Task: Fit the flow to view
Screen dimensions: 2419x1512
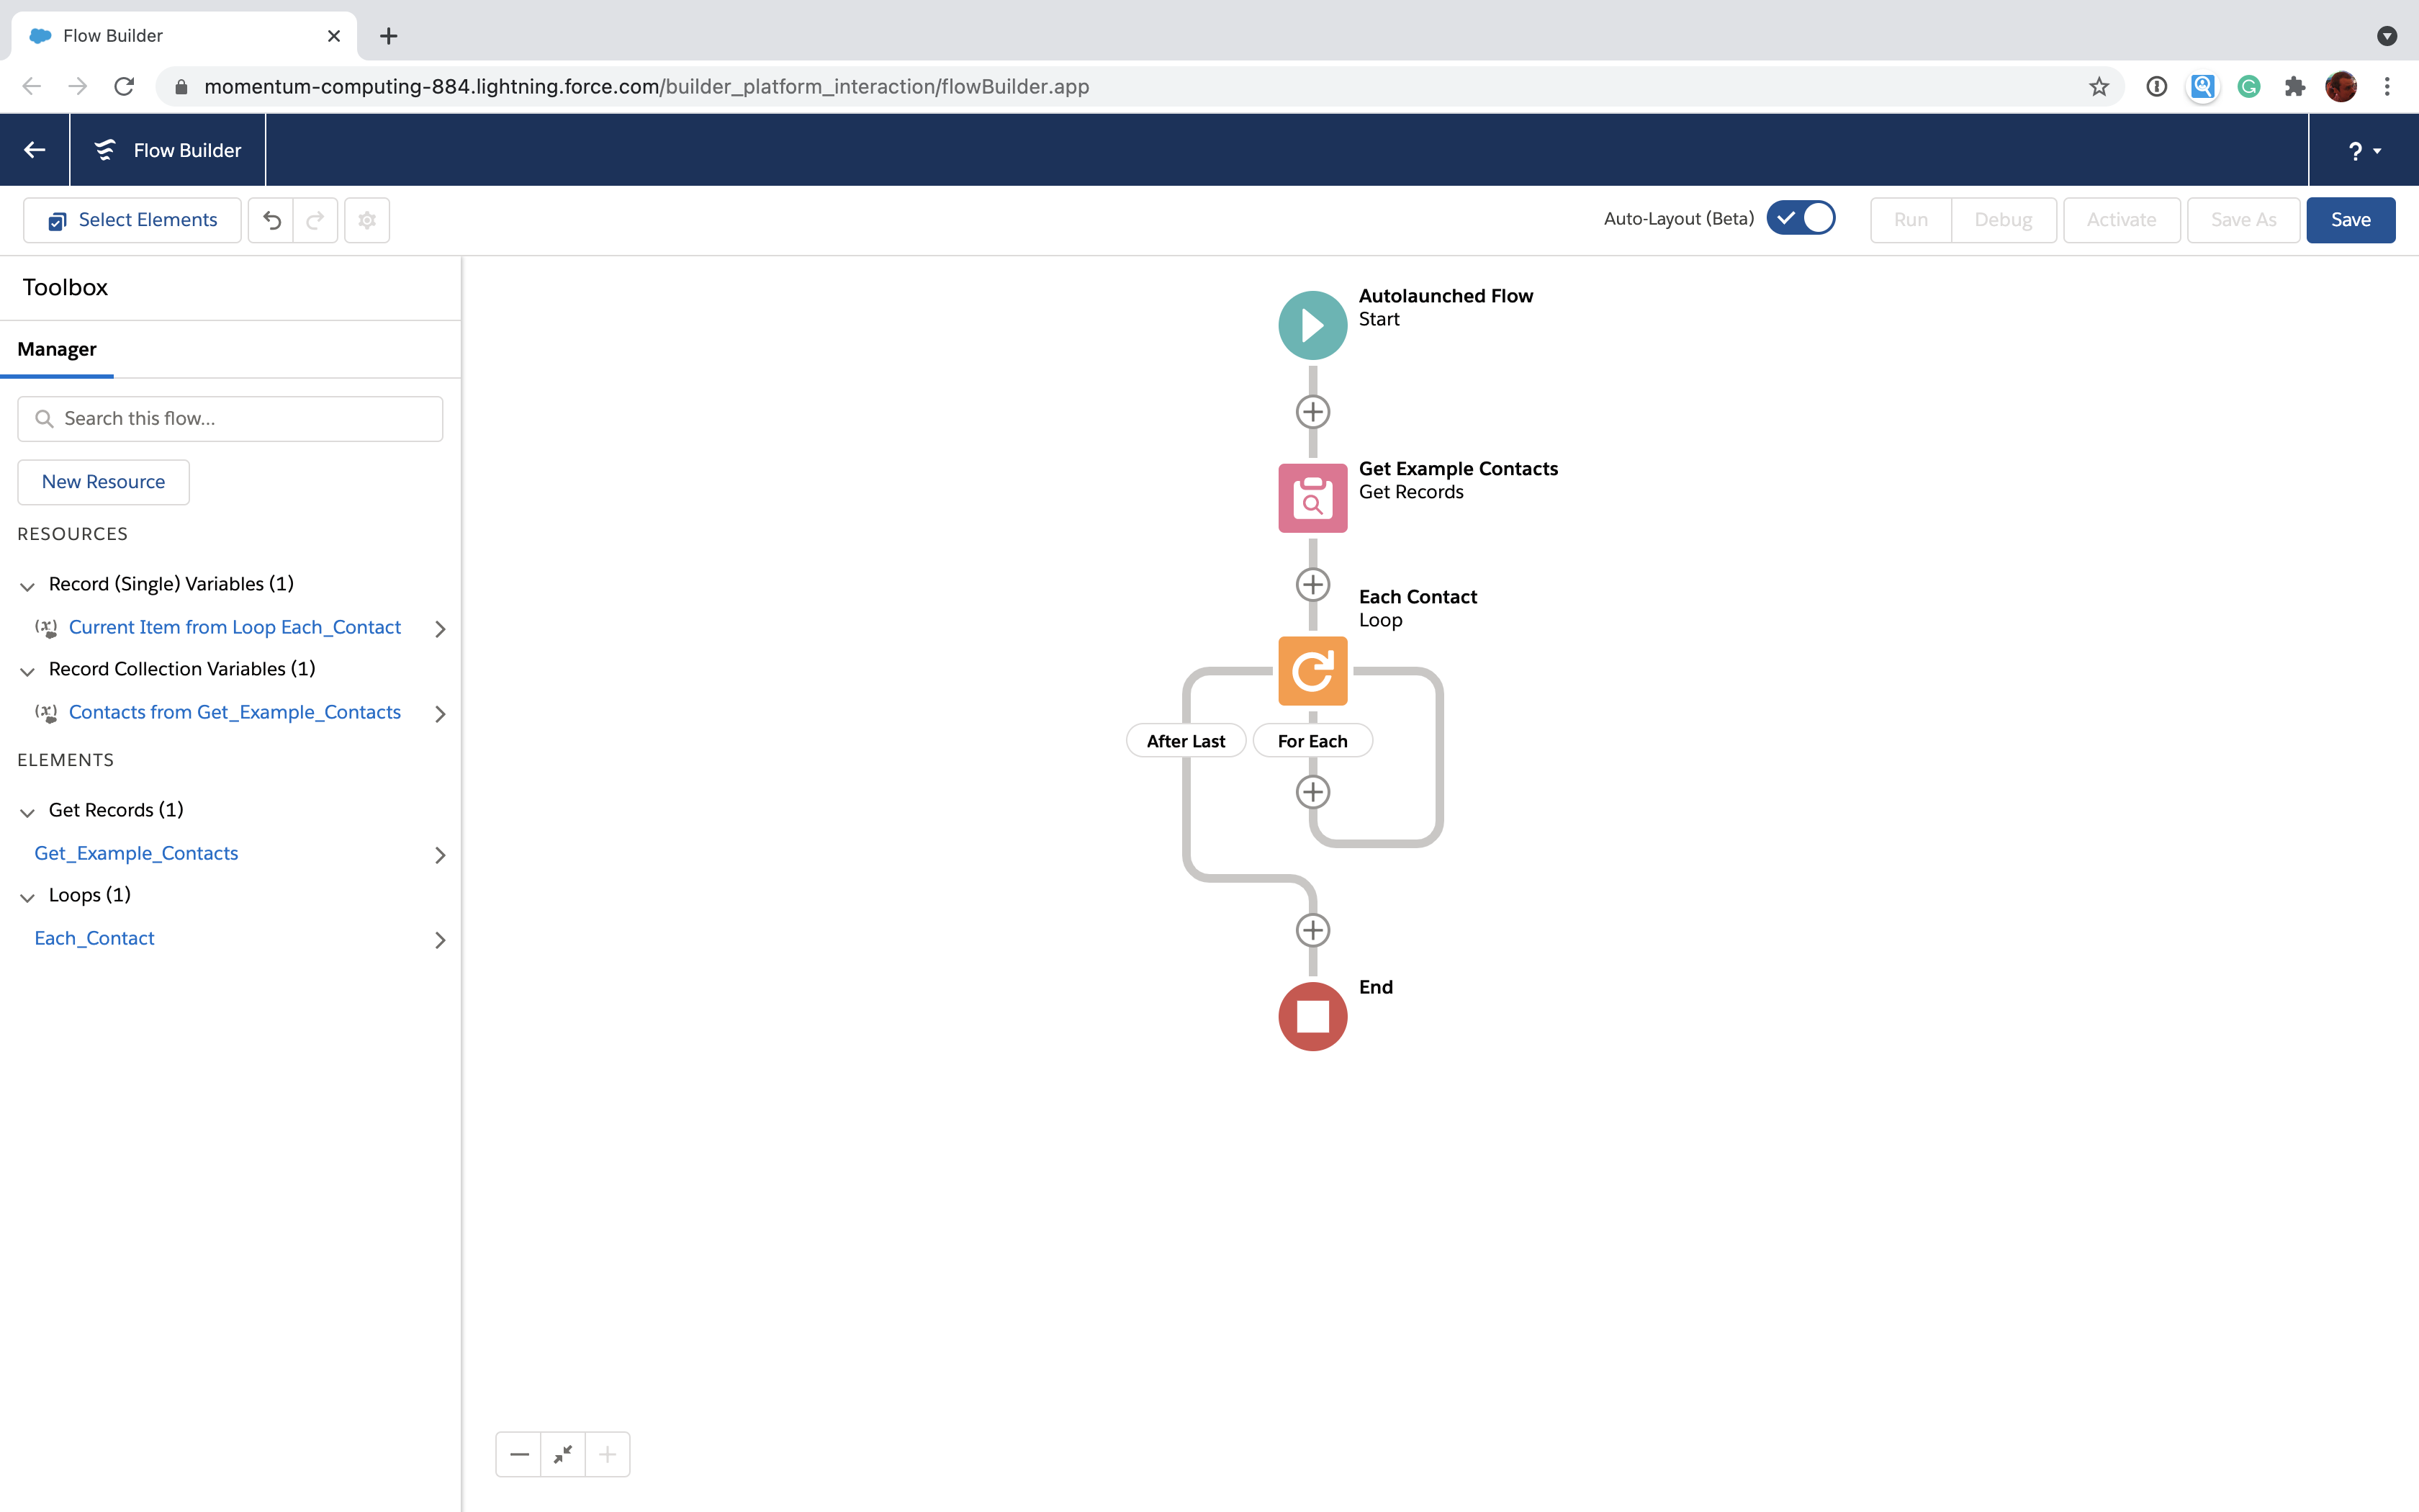Action: coord(563,1454)
